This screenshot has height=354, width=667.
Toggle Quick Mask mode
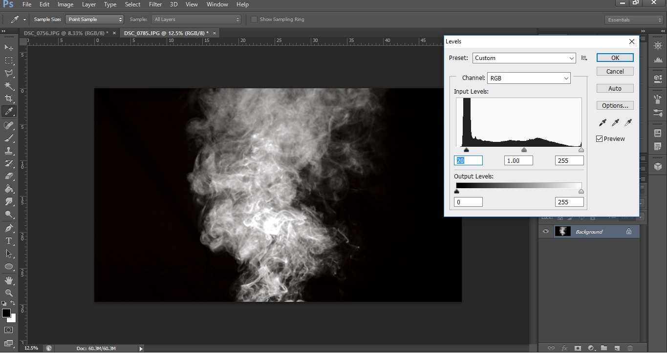tap(9, 330)
